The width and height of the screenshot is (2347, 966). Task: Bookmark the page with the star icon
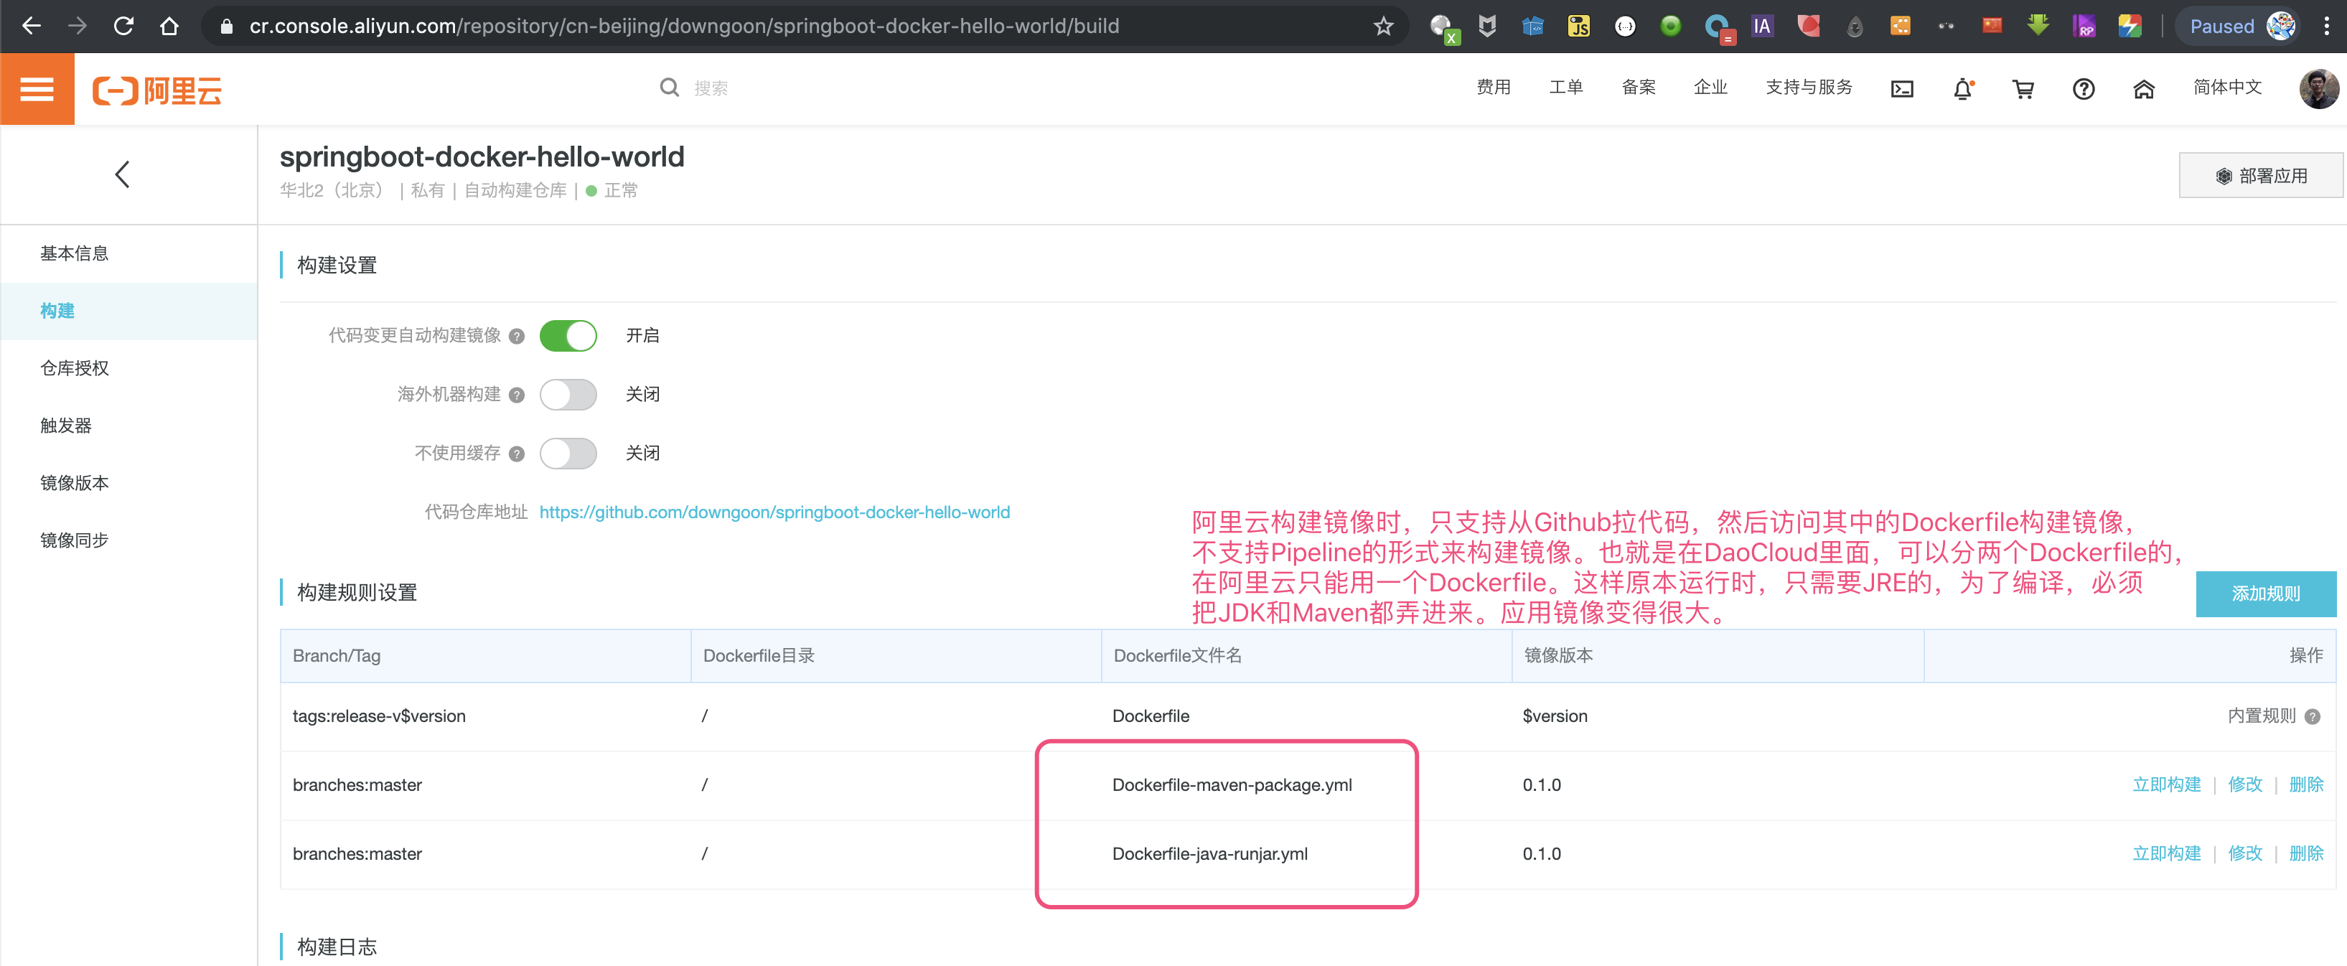1383,26
